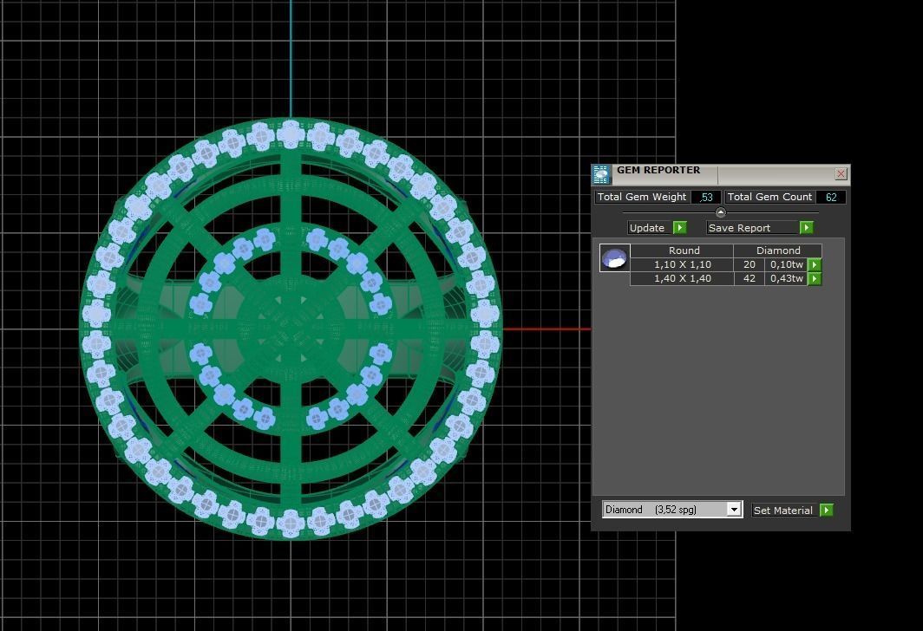Click the 0,43tw weight cell
This screenshot has height=631, width=923.
coord(786,279)
